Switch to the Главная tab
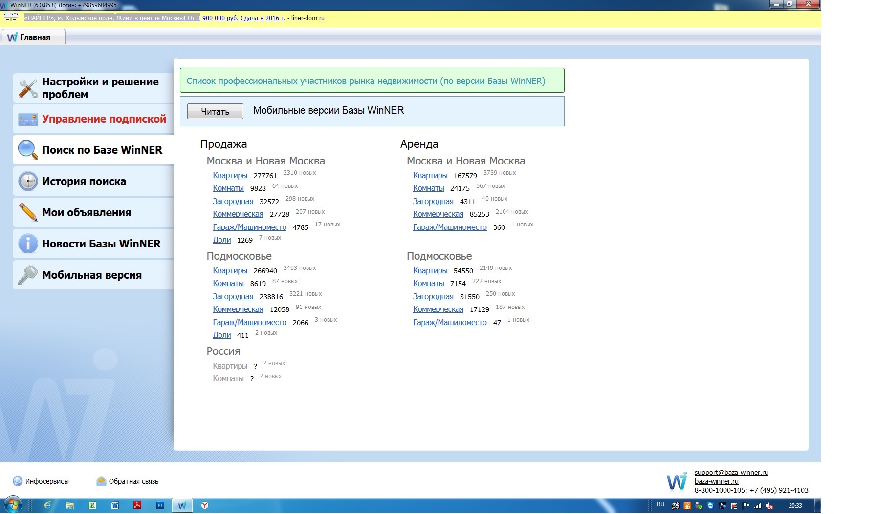 point(33,37)
